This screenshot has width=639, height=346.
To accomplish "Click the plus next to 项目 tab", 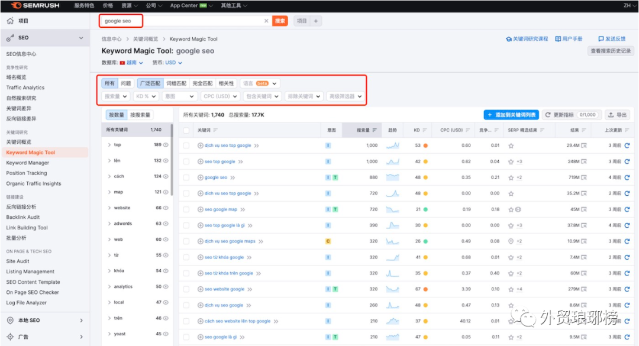I will [x=316, y=21].
